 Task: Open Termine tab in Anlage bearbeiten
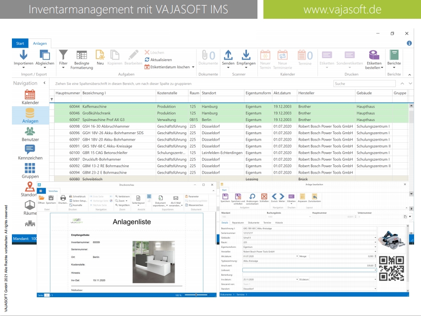(x=267, y=223)
